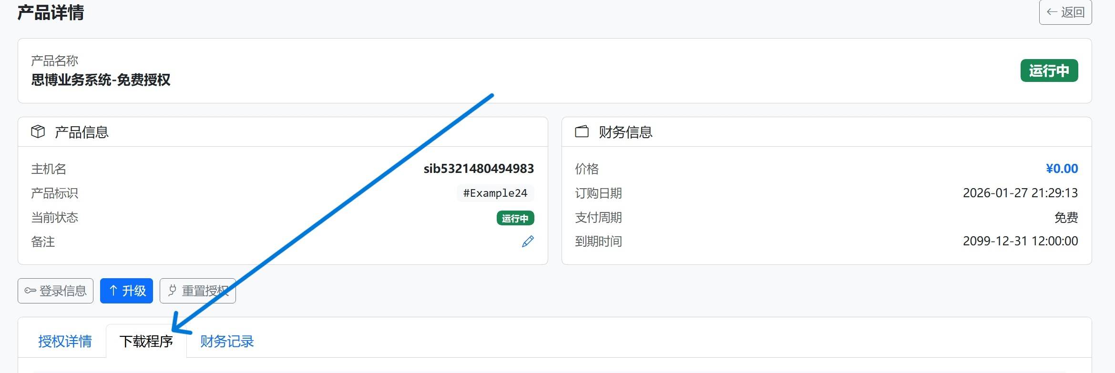1115x373 pixels.
Task: Click the order date 2026-01-27 21:29:13
Action: click(x=1020, y=193)
